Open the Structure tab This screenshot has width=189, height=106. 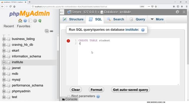click(73, 19)
